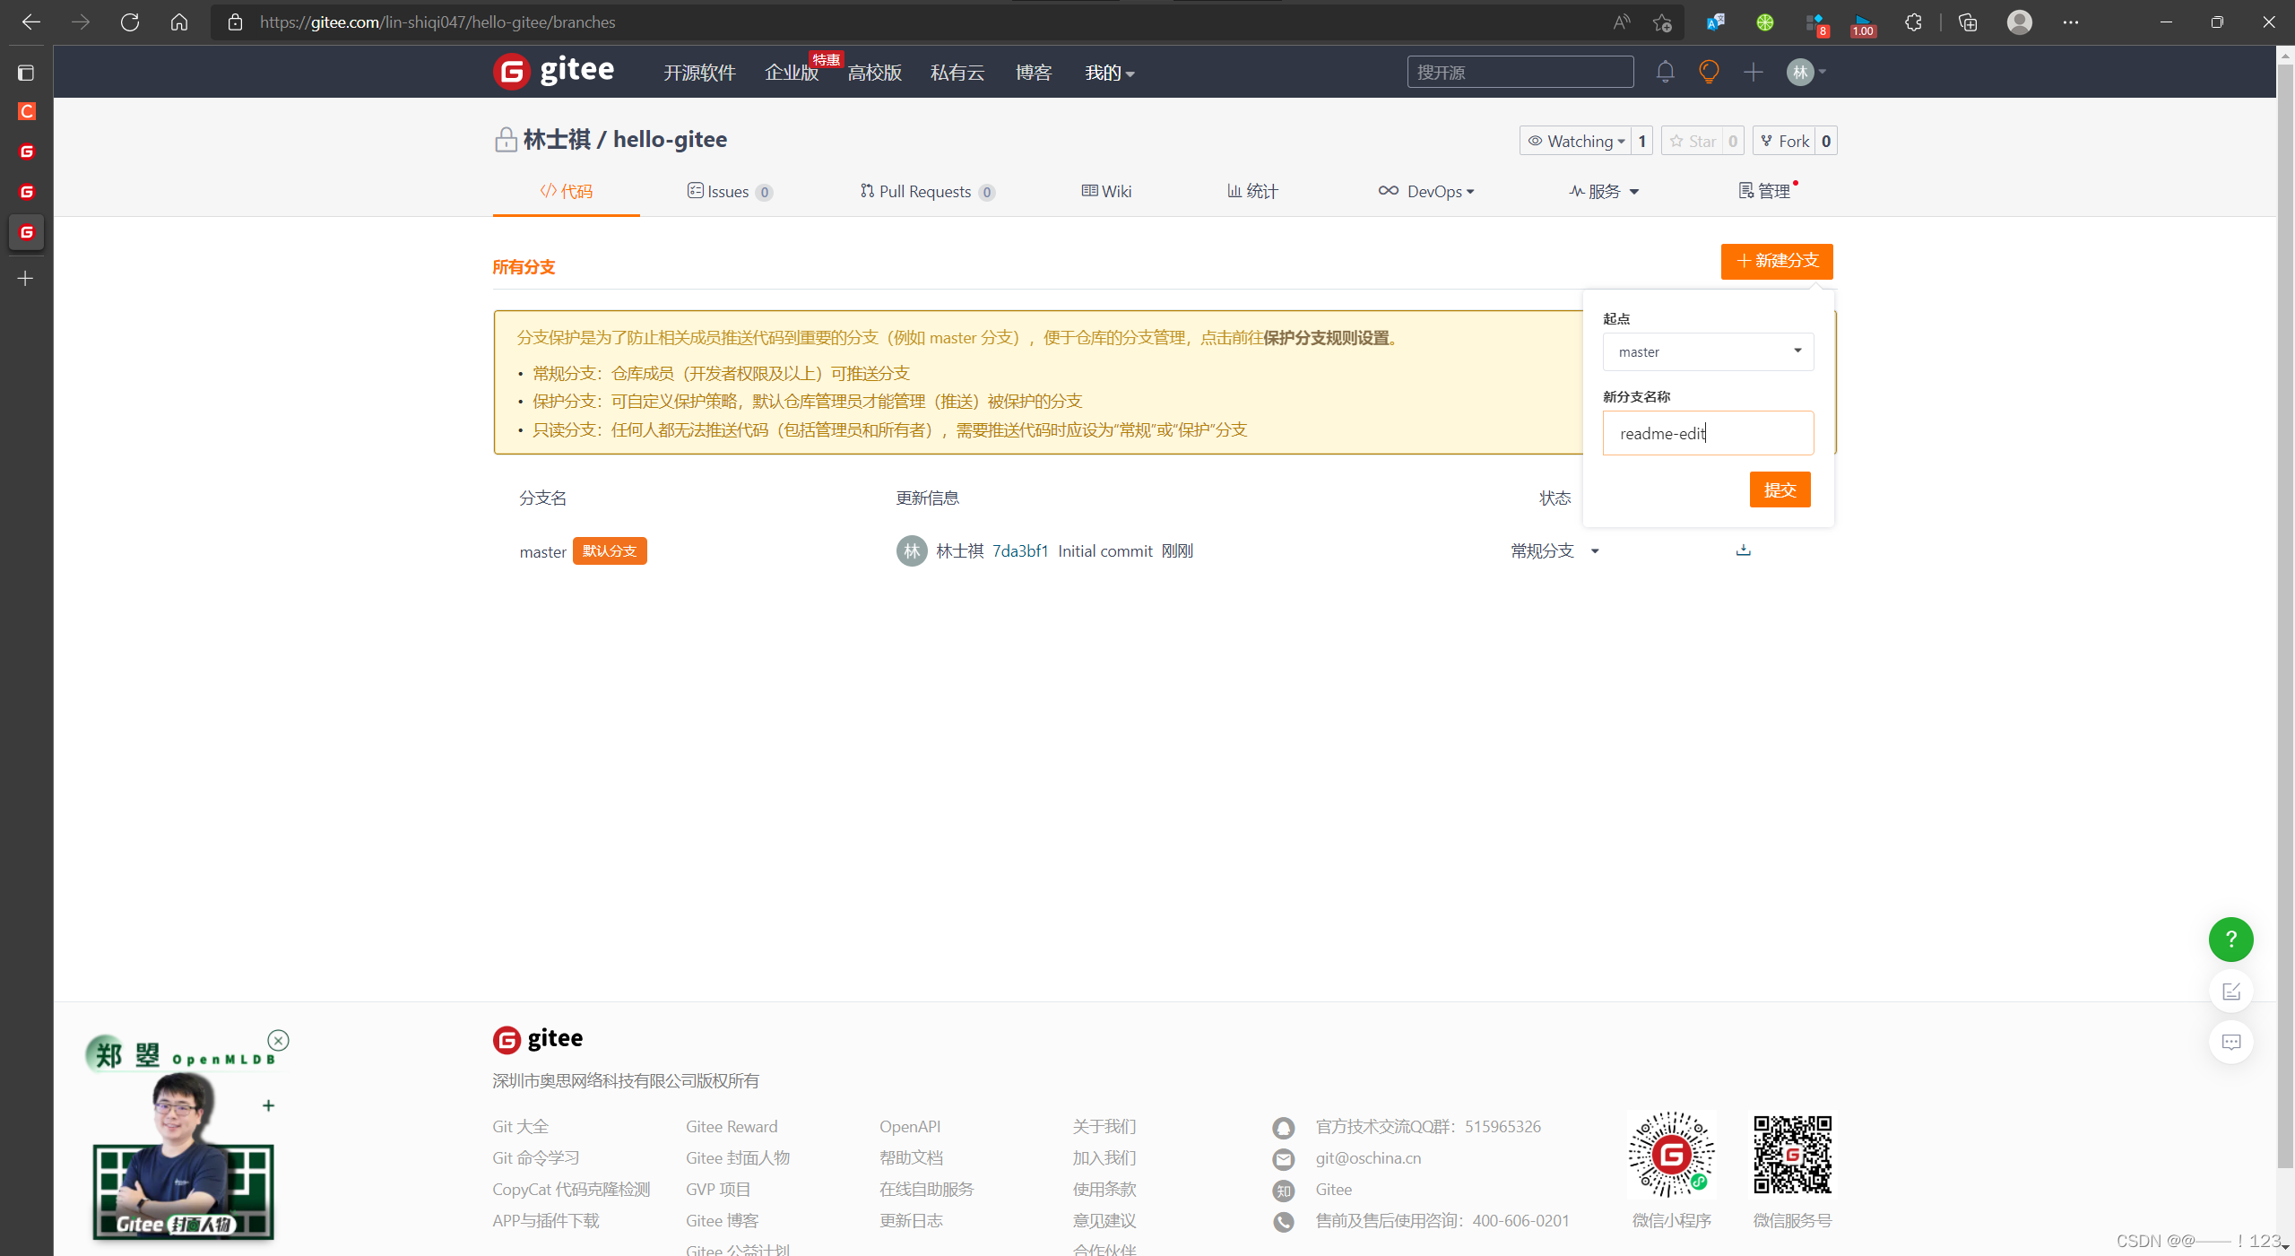Click the orange lightbulb icon in header
The width and height of the screenshot is (2295, 1256).
(1709, 72)
